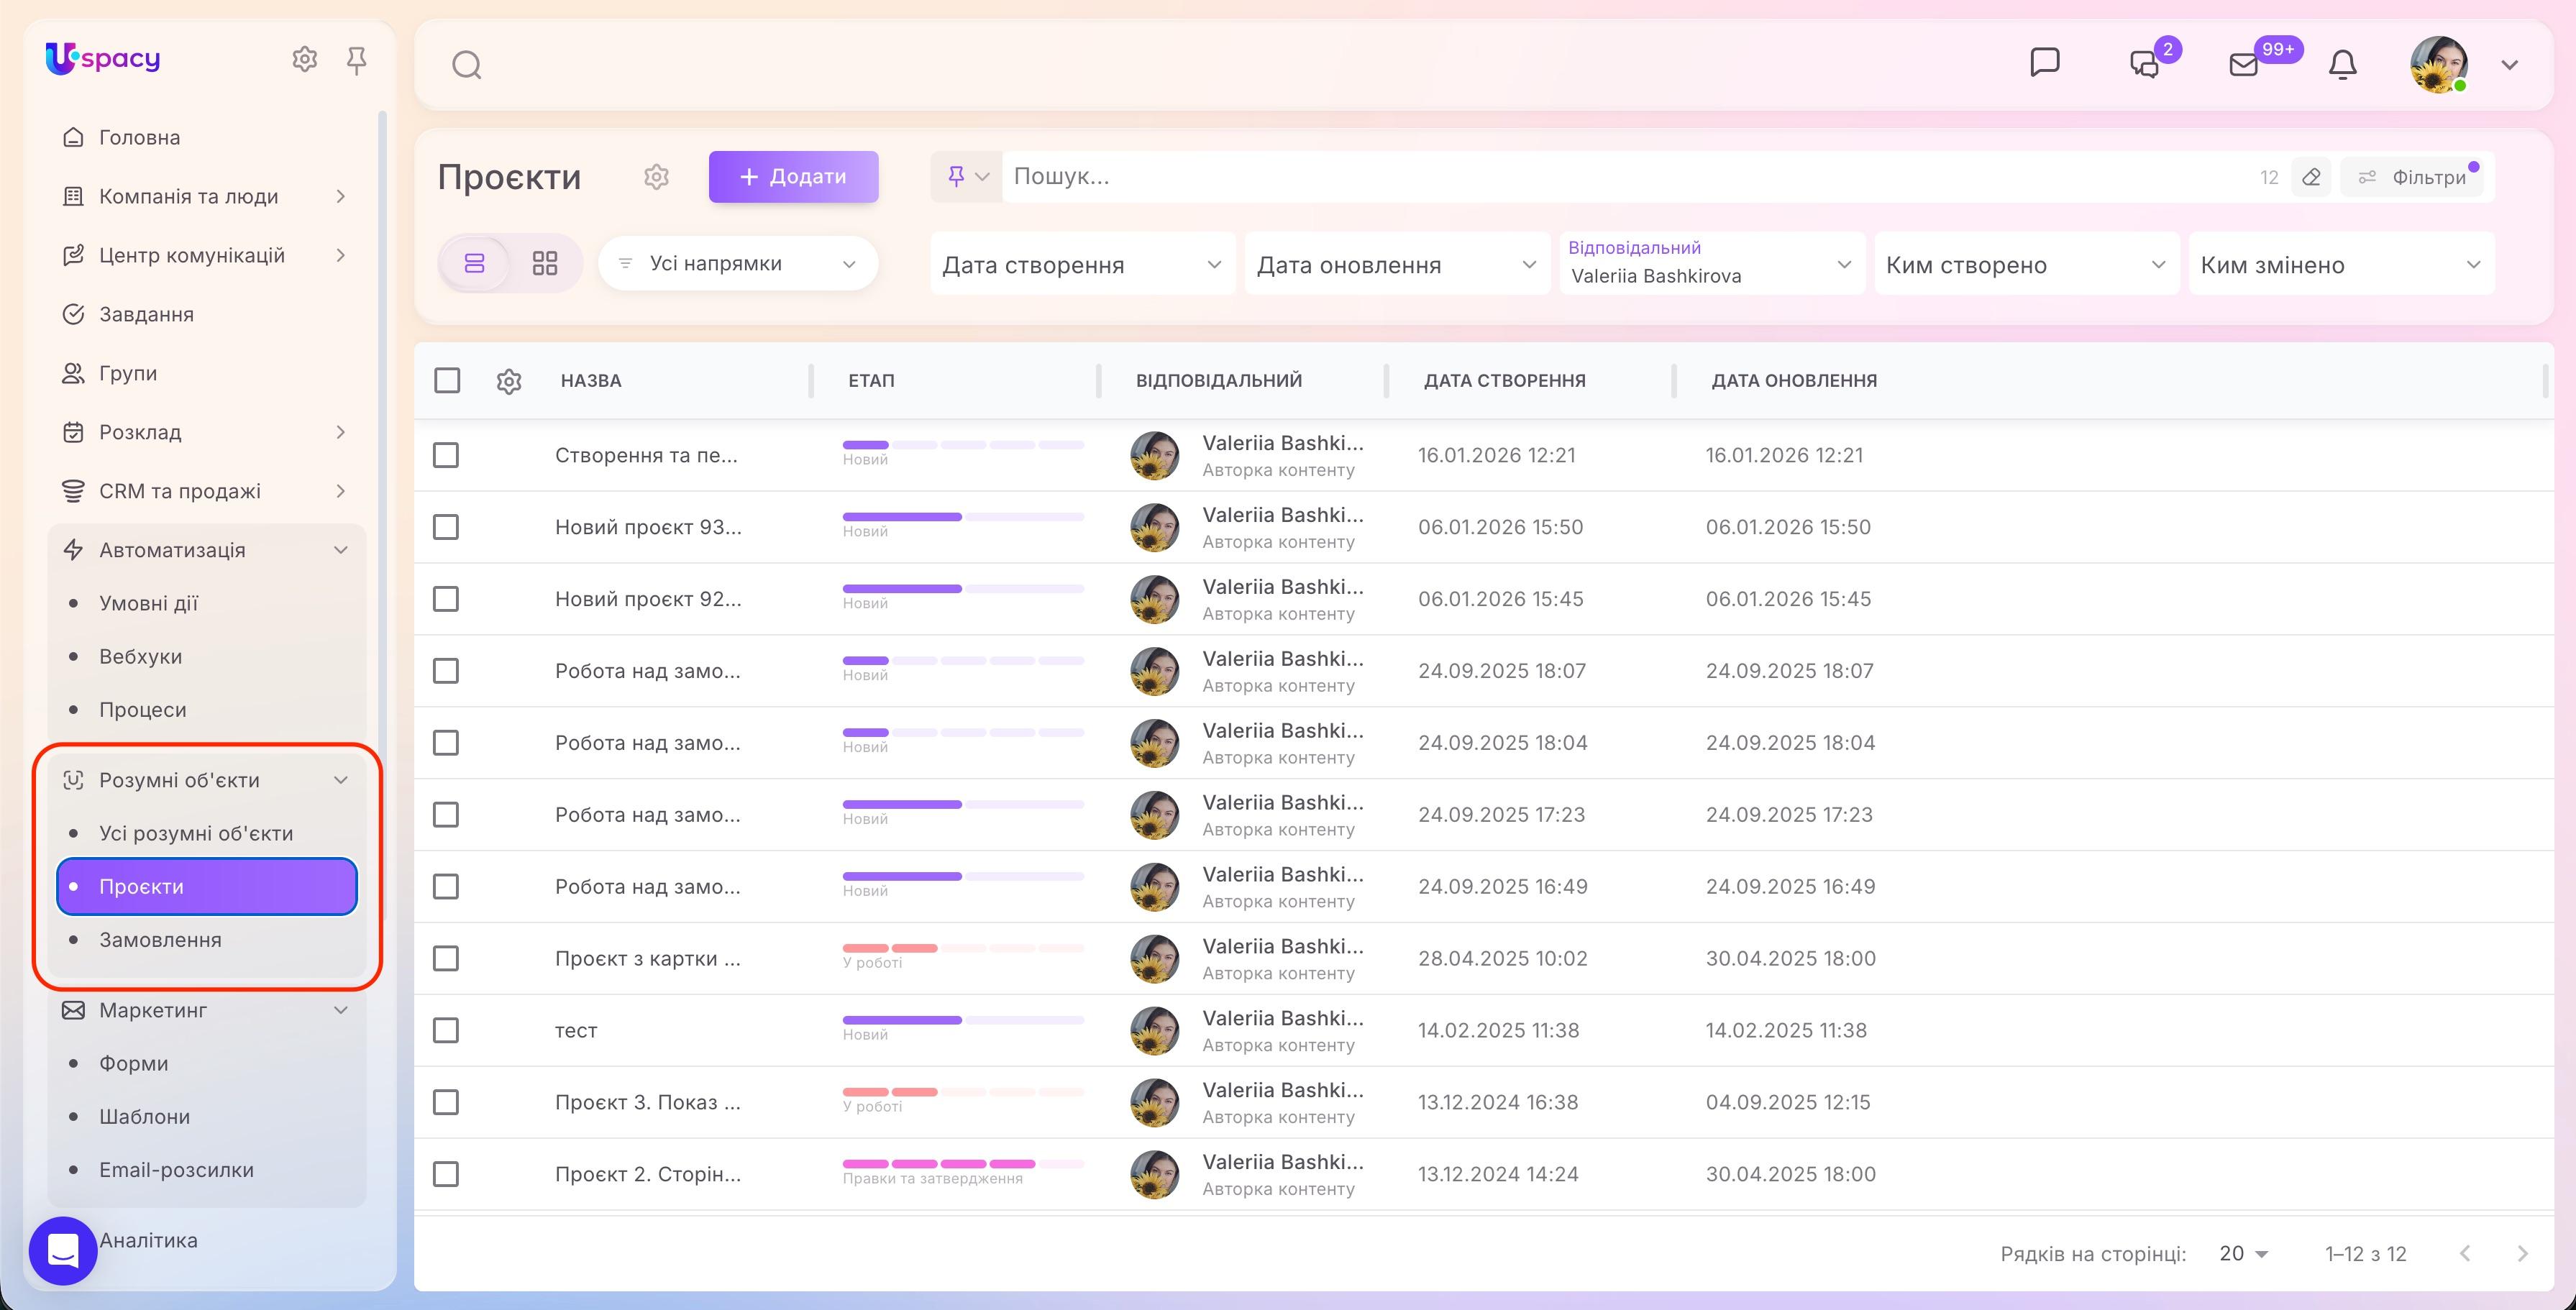
Task: Pin the sidebar with the pin icon
Action: (x=356, y=60)
